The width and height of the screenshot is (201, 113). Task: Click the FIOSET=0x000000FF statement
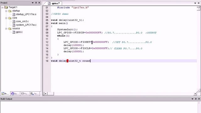[x=86, y=42]
